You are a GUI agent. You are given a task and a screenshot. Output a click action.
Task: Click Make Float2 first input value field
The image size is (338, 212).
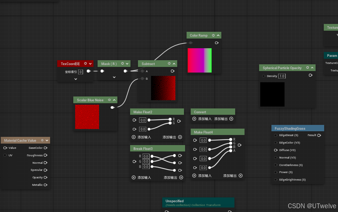pyautogui.click(x=142, y=120)
